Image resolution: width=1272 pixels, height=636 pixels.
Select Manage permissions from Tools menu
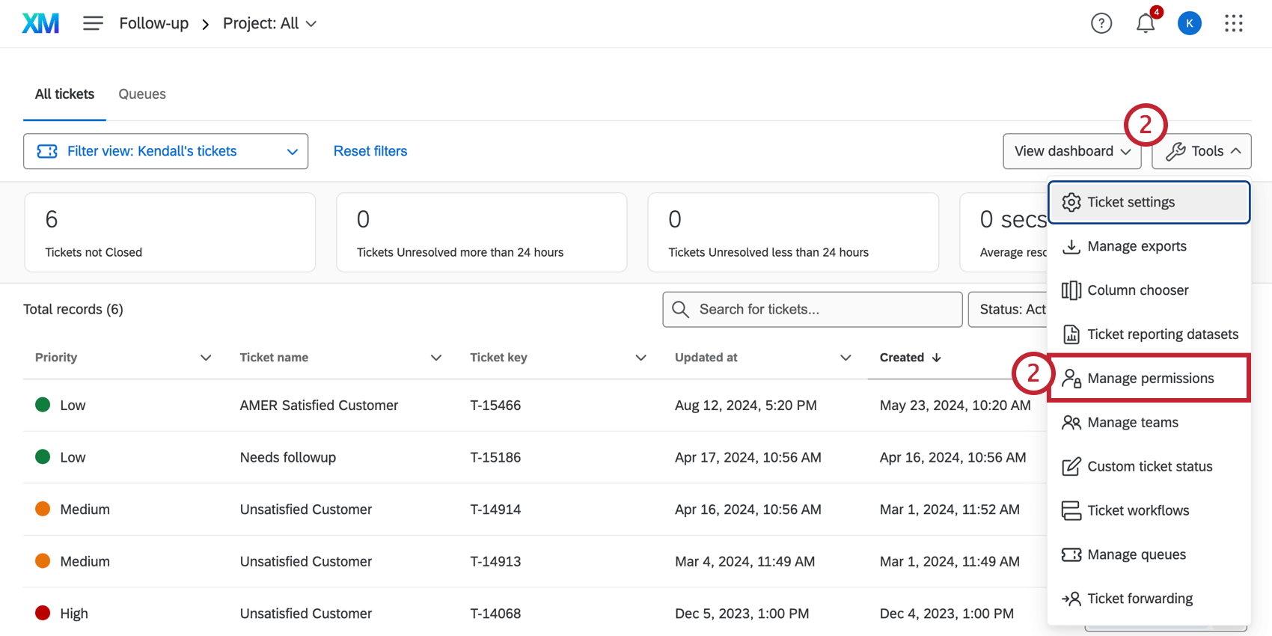(x=1149, y=379)
